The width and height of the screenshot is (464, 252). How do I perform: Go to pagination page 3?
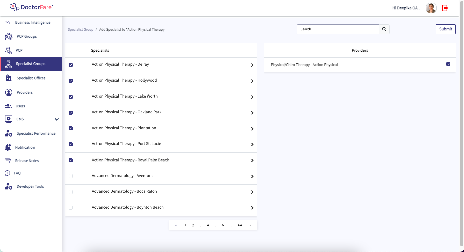tap(200, 225)
